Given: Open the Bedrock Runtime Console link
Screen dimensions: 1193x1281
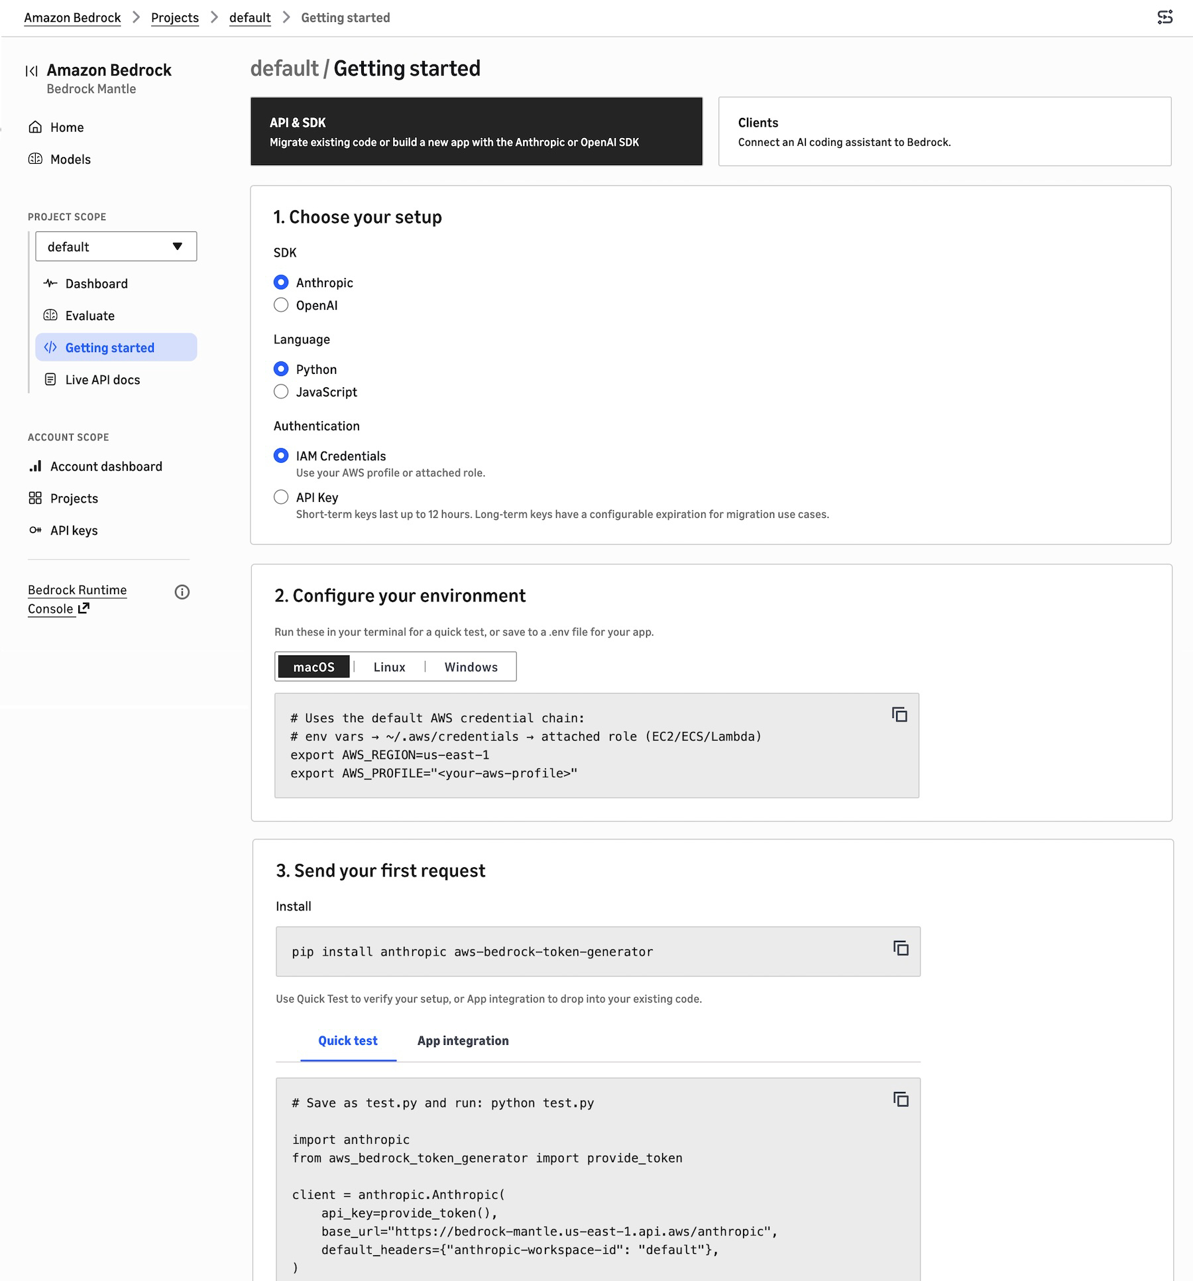Looking at the screenshot, I should click(78, 599).
